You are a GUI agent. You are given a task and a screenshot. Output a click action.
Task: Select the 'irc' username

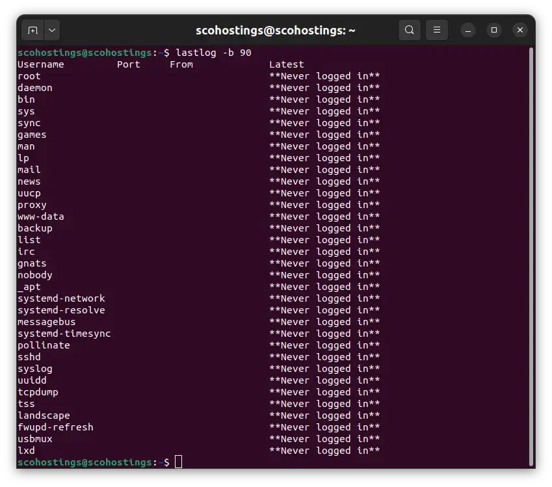point(27,252)
